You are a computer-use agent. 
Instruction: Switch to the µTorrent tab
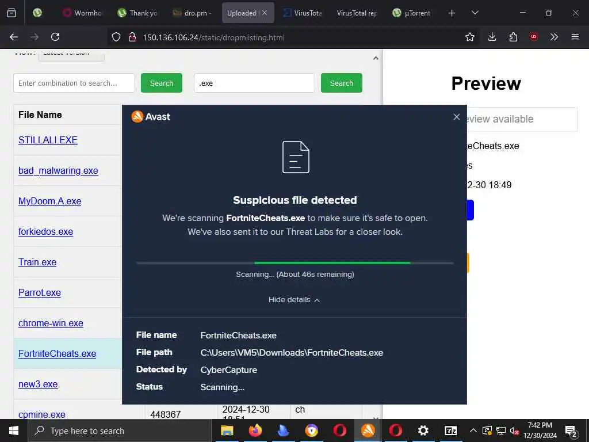pos(411,13)
